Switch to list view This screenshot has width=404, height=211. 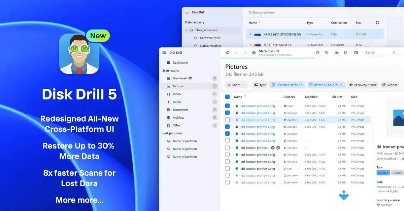point(336,52)
